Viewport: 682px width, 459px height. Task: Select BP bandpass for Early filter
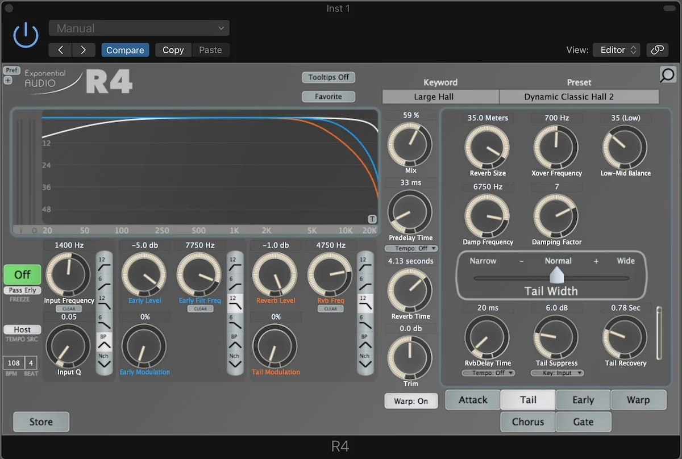(x=235, y=341)
